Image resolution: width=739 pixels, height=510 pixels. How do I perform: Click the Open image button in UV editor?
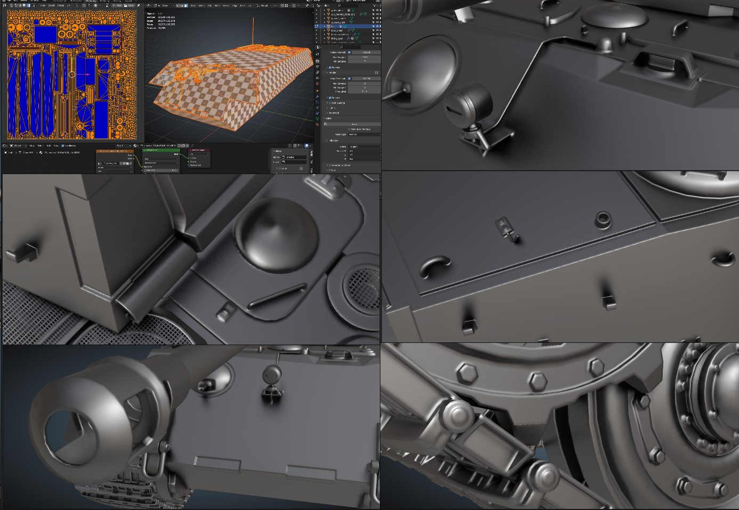tap(129, 5)
